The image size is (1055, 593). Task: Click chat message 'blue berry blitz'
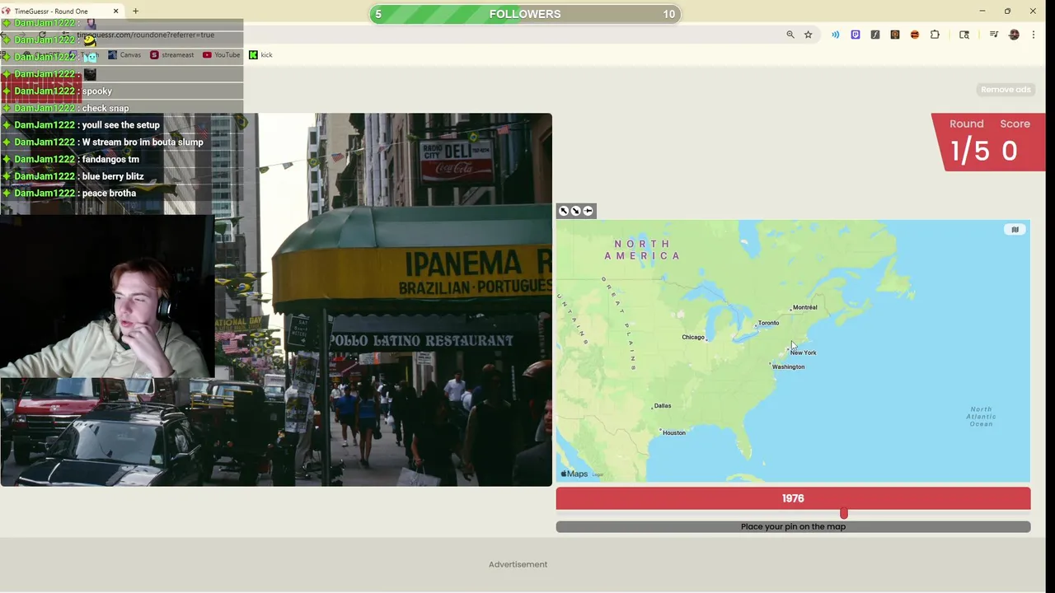(x=112, y=176)
